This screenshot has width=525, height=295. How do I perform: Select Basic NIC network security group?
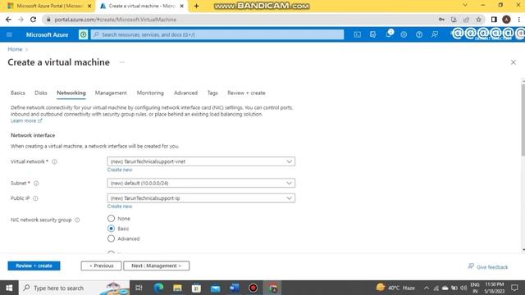[x=111, y=229]
